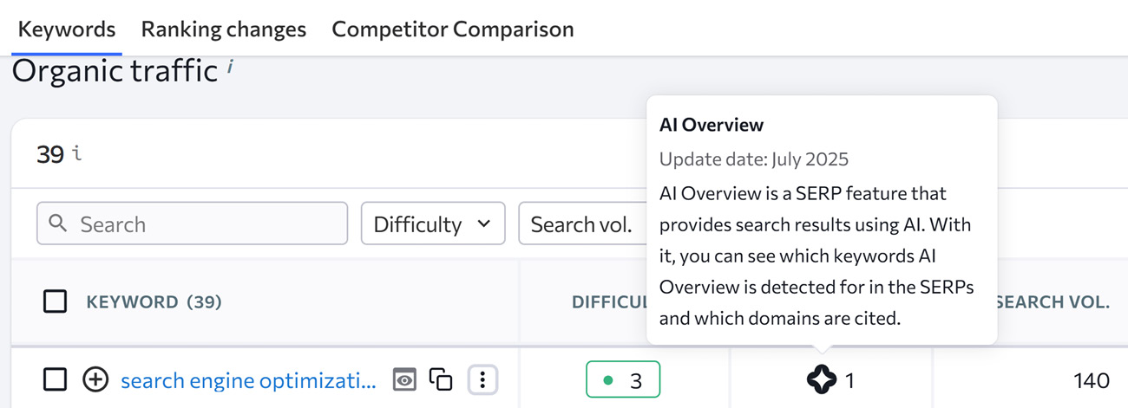Viewport: 1128px width, 408px height.
Task: Open the search engine optimization keyword link
Action: pyautogui.click(x=248, y=380)
